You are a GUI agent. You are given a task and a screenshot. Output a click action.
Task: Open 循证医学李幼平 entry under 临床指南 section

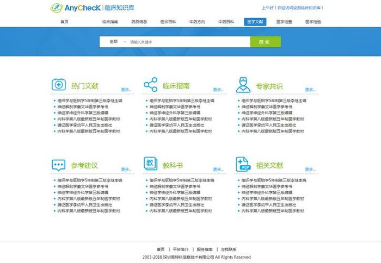pos(177,125)
